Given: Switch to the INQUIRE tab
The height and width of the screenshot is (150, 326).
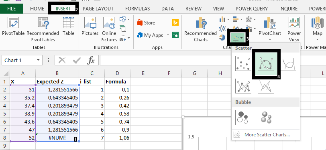Looking at the screenshot, I should click(x=288, y=9).
